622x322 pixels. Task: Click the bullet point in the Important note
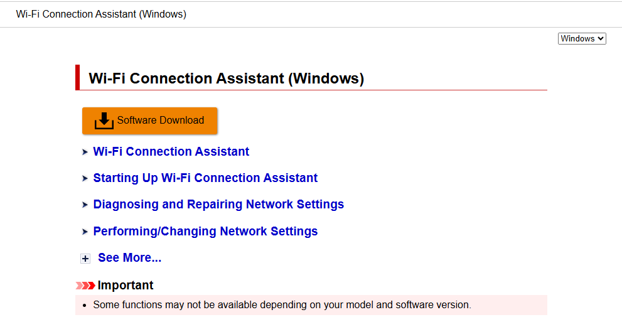pos(85,306)
